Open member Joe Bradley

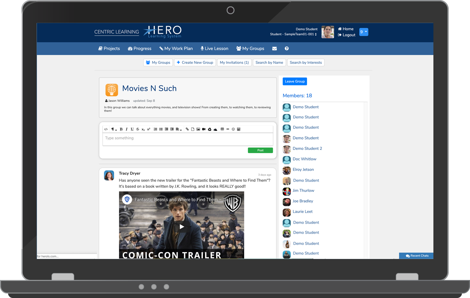pos(303,201)
